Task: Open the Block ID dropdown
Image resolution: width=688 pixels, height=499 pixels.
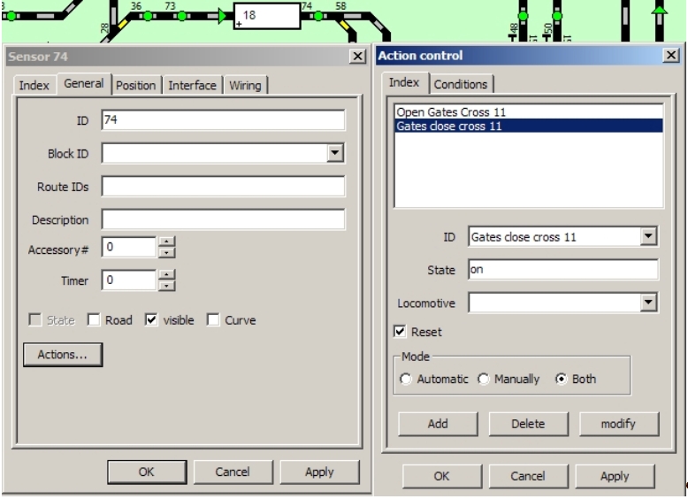Action: click(334, 154)
